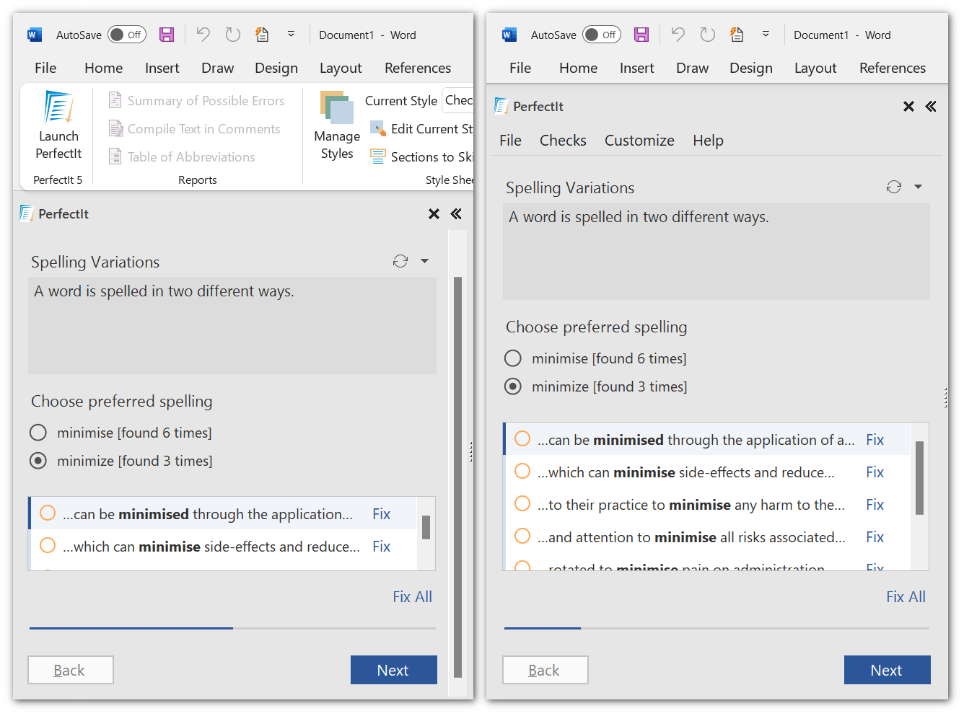This screenshot has height=716, width=964.
Task: Open the Help menu in PerfectIt pane
Action: (708, 141)
